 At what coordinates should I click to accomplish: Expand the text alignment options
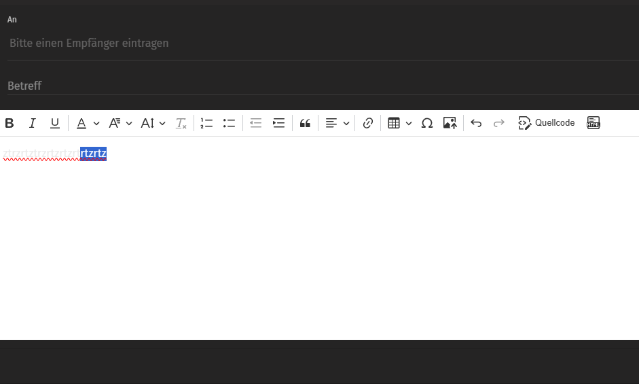[346, 123]
